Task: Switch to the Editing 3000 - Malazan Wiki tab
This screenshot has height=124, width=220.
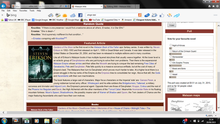Action: click(119, 7)
